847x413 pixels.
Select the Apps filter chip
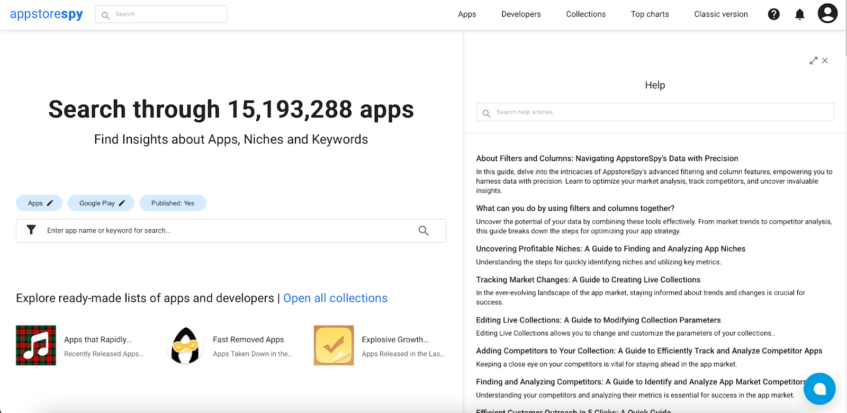pos(39,203)
